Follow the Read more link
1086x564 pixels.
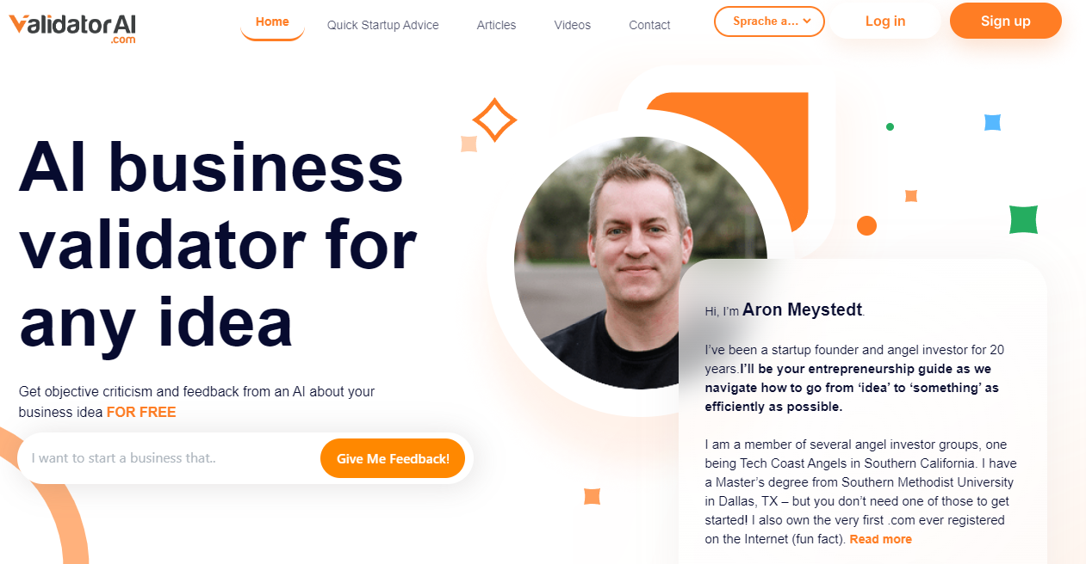tap(880, 539)
